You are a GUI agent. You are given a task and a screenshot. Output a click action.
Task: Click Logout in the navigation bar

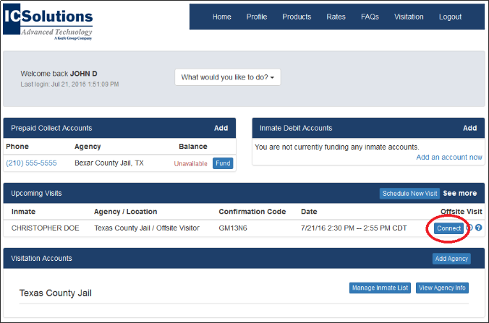450,17
